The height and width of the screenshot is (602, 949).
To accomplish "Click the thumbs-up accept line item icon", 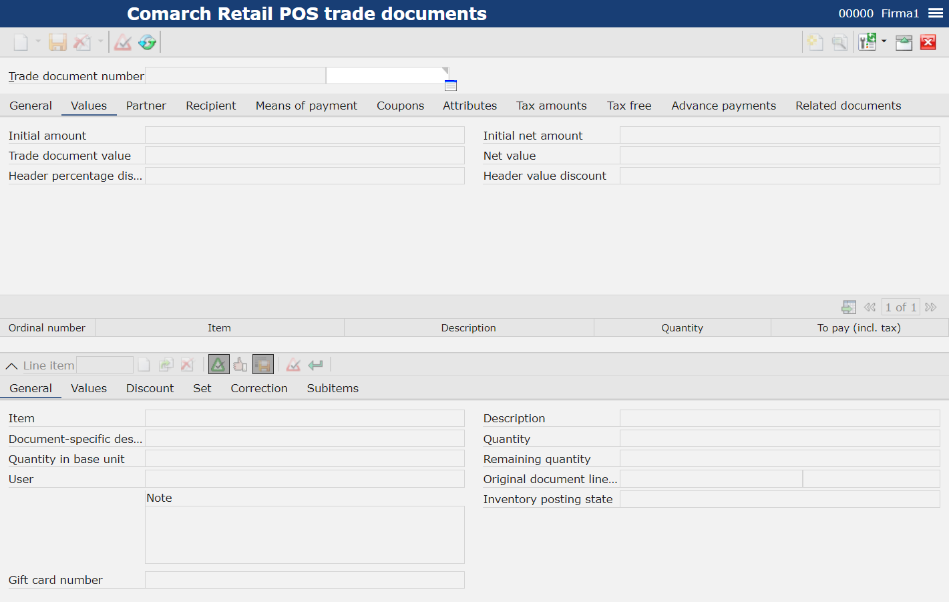I will 240,365.
